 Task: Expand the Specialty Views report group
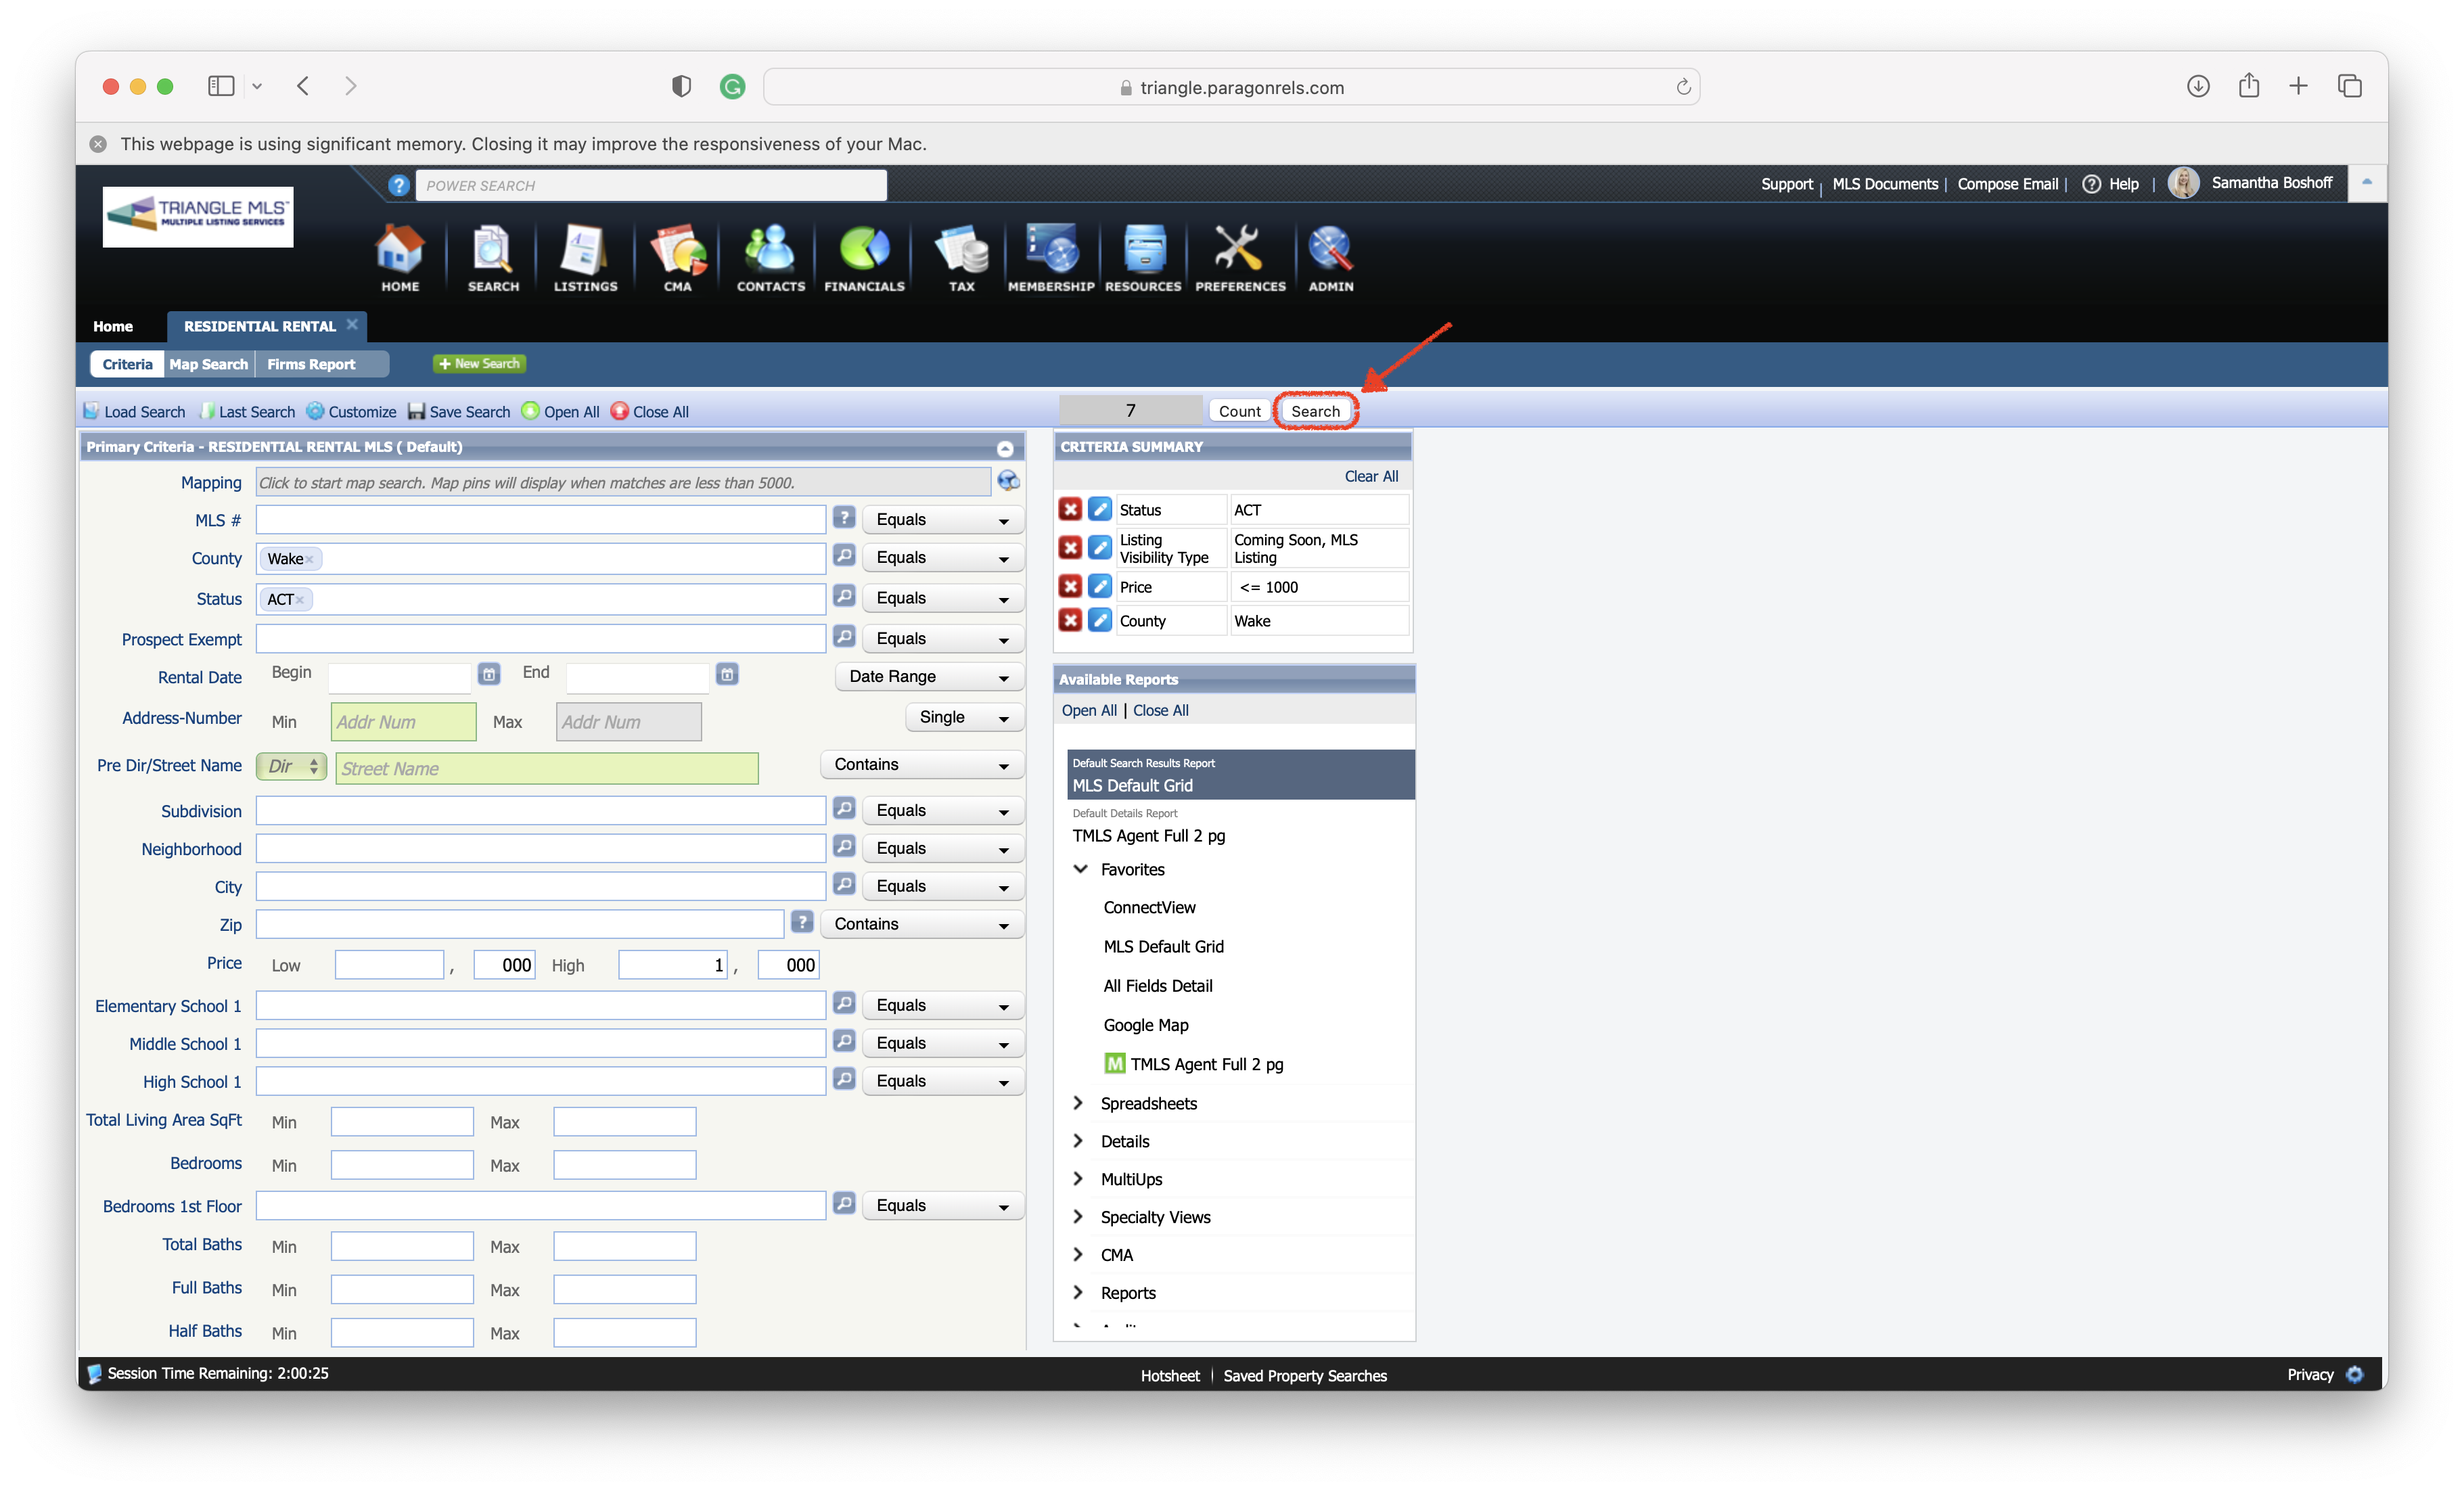point(1078,1216)
